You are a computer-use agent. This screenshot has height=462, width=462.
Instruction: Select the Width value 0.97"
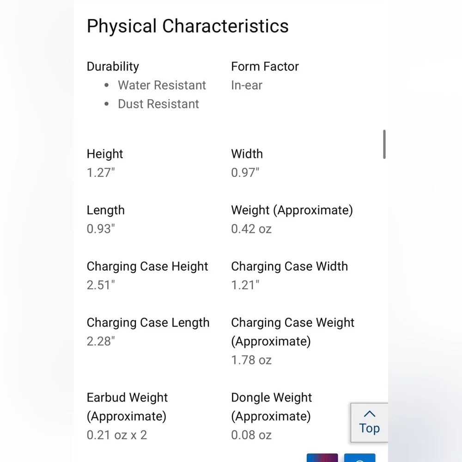tap(245, 173)
